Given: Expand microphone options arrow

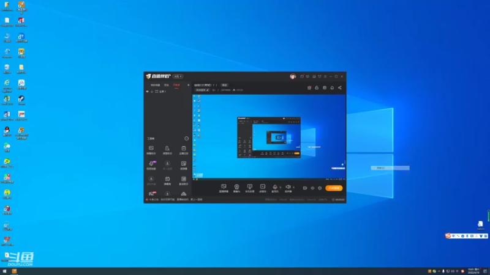Looking at the screenshot, I should (x=281, y=188).
